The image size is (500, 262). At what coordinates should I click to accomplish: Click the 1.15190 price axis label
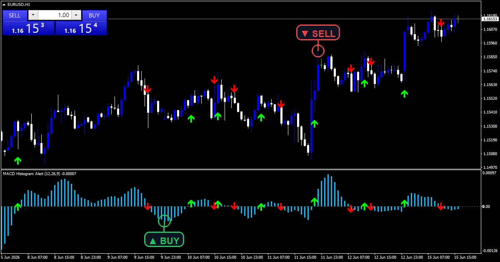pyautogui.click(x=490, y=140)
